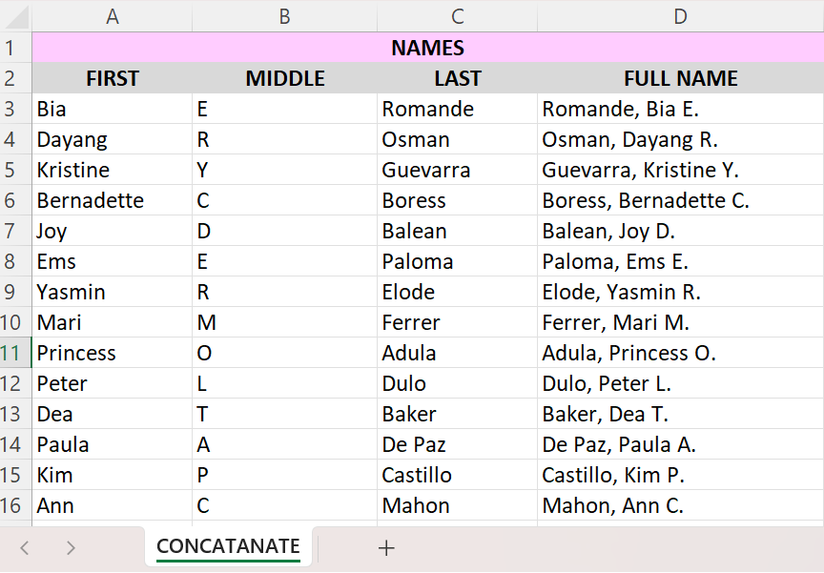Select the last name Castillo cell

tap(458, 475)
